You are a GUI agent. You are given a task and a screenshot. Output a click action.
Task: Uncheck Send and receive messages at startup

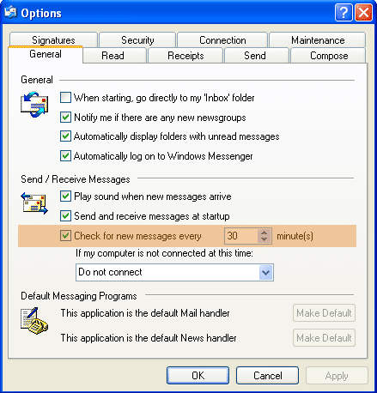(65, 216)
